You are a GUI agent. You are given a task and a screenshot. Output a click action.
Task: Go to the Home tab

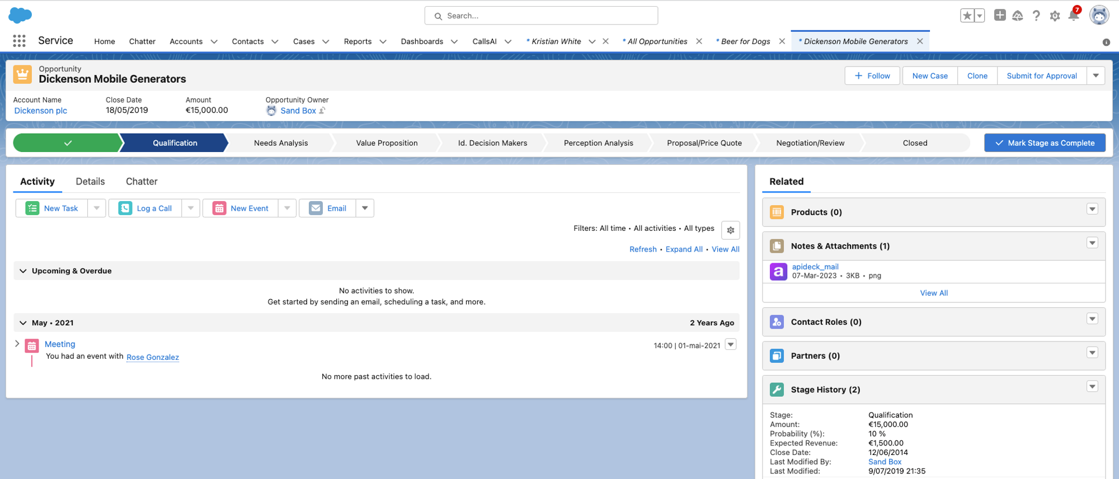pos(105,41)
